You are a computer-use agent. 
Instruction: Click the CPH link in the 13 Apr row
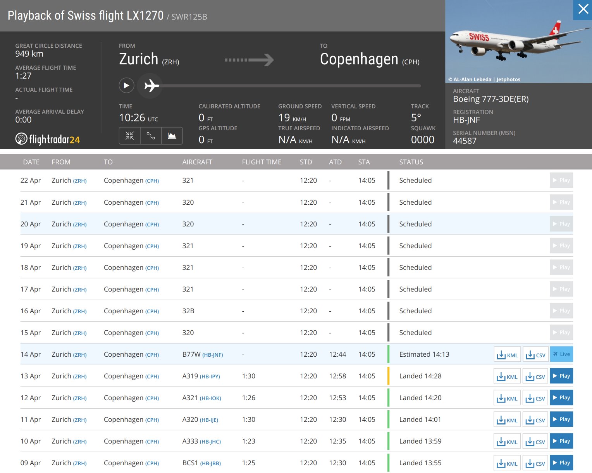point(152,376)
